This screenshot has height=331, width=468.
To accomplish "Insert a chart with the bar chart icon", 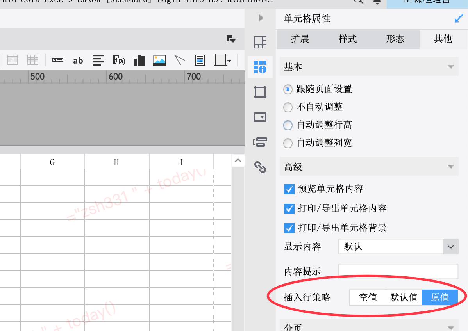I will point(139,60).
